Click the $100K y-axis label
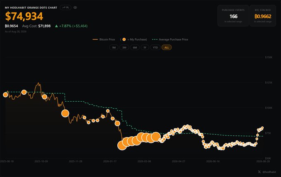Screen dimensions: 281x177 tap(269, 108)
